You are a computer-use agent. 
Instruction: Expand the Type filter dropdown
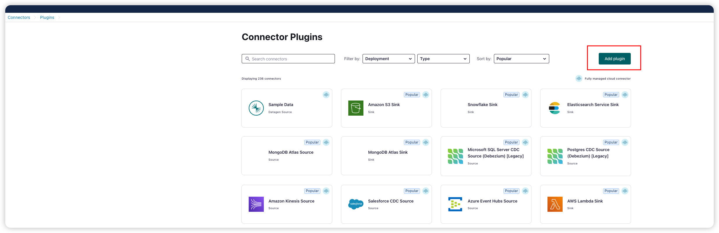pyautogui.click(x=444, y=59)
